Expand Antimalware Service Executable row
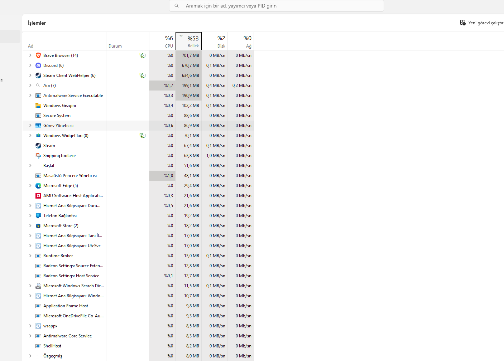 30,96
